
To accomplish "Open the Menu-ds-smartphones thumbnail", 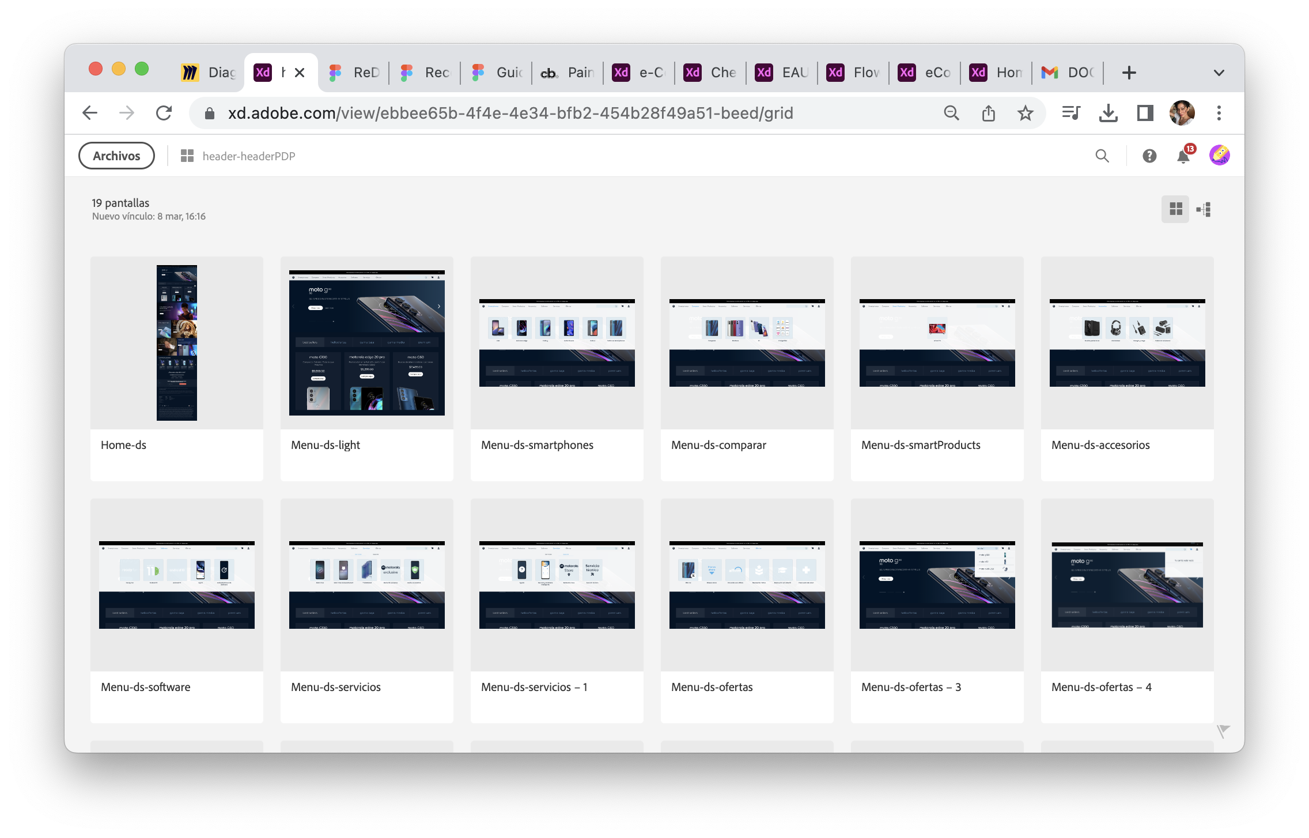I will click(x=557, y=343).
